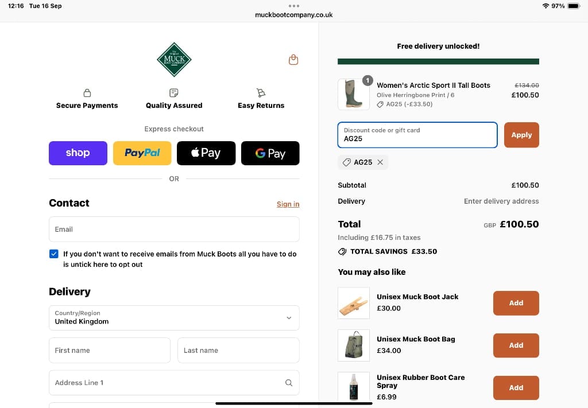The image size is (588, 408).
Task: Click the Easy Returns trolley icon
Action: 261,92
